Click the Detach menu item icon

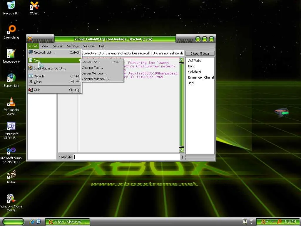point(31,76)
